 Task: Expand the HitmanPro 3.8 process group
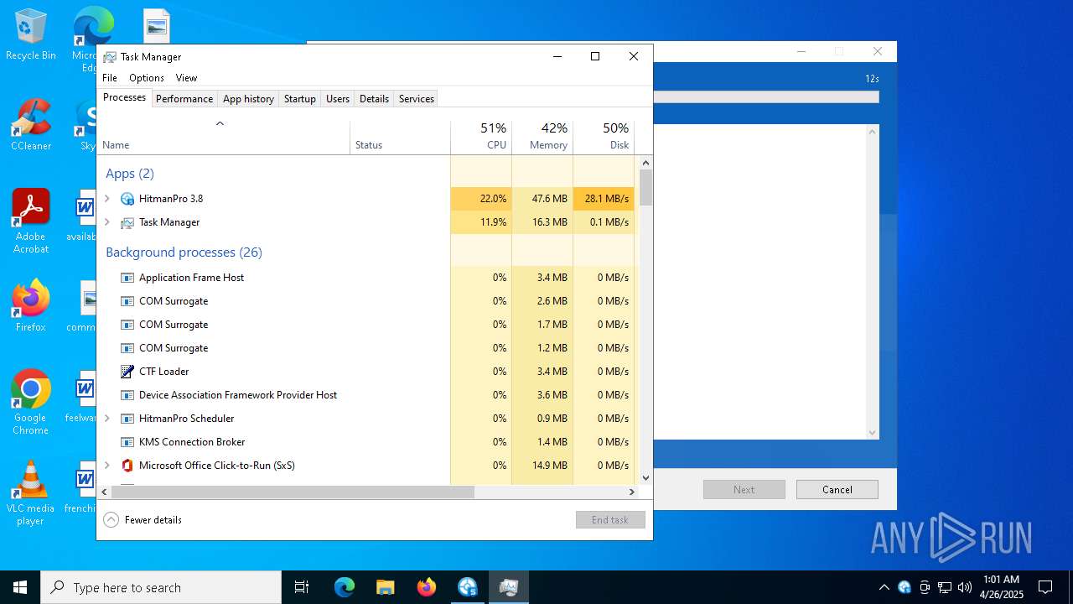pos(106,199)
